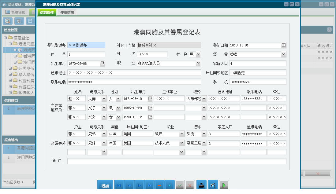Switch to the 使用指南 tab
This screenshot has height=194, width=336.
(67, 13)
